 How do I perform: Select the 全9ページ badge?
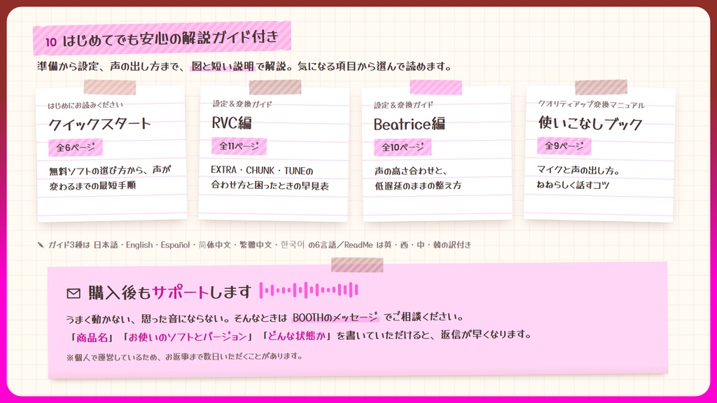tap(564, 146)
